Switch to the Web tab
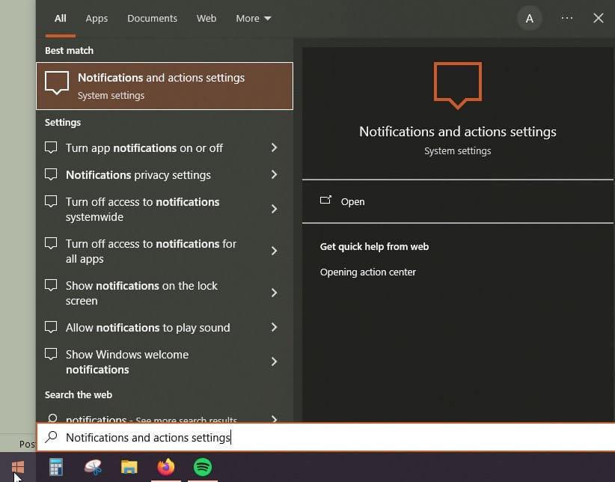Screen dimensions: 615x482 pos(206,19)
